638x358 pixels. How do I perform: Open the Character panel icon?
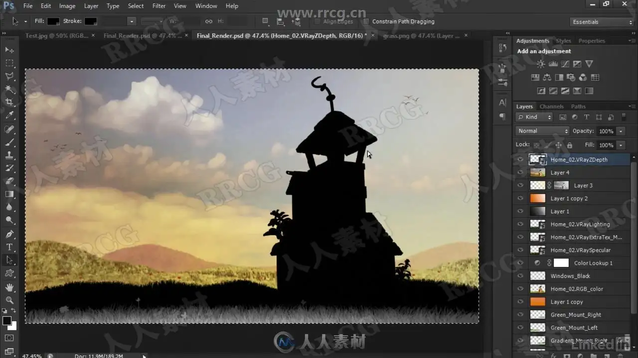[502, 102]
